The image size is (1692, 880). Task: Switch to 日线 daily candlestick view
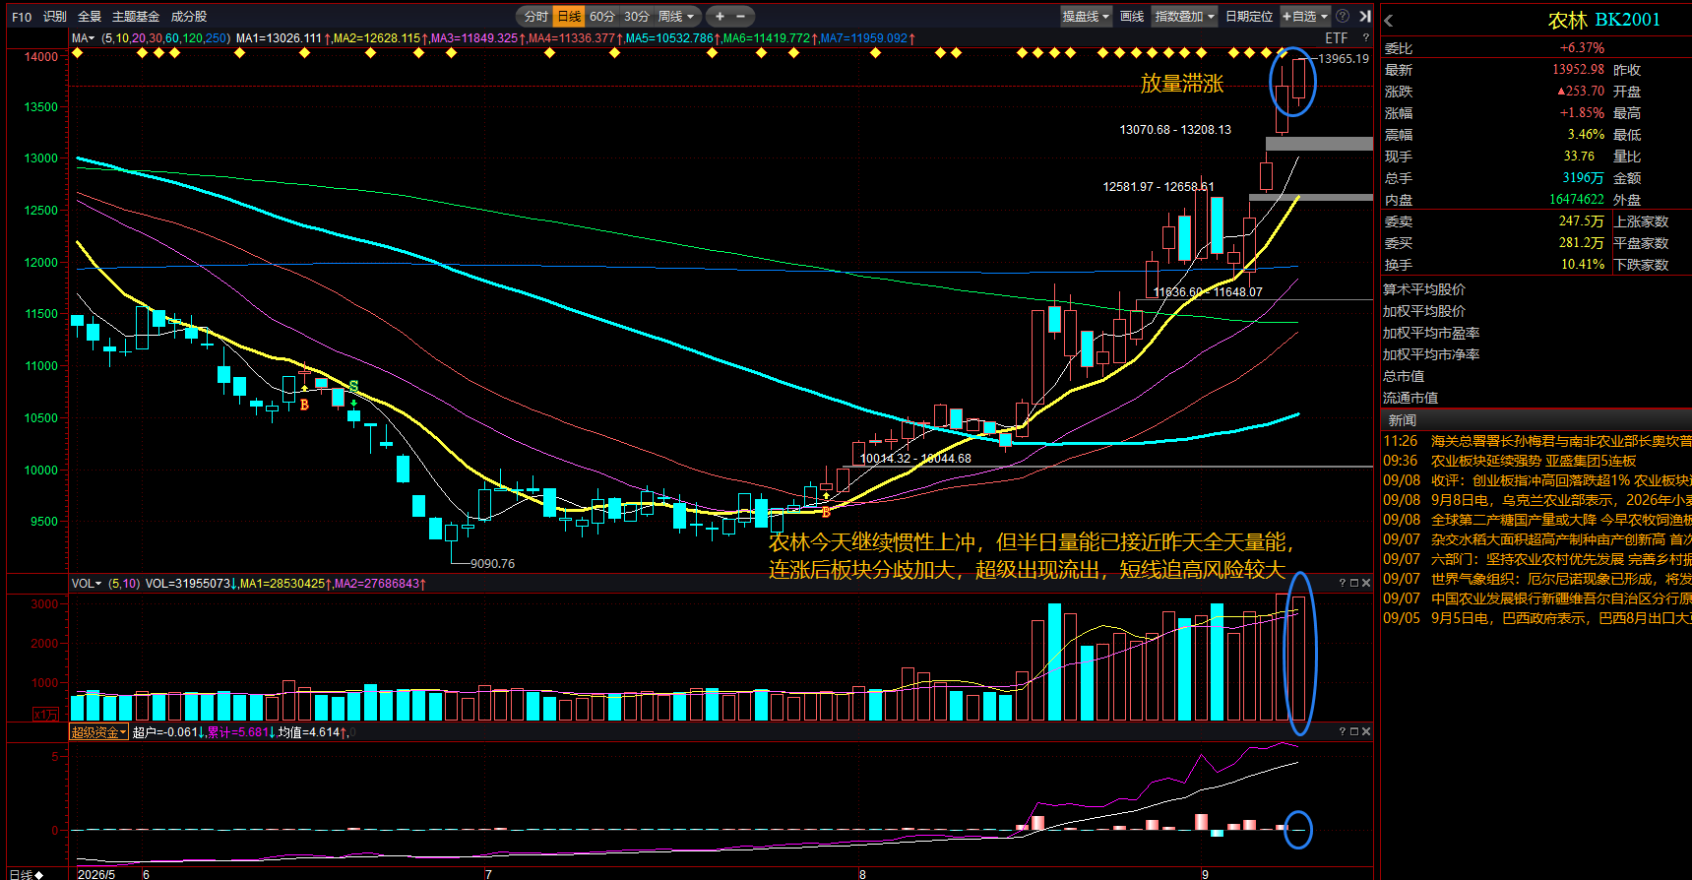[x=569, y=16]
